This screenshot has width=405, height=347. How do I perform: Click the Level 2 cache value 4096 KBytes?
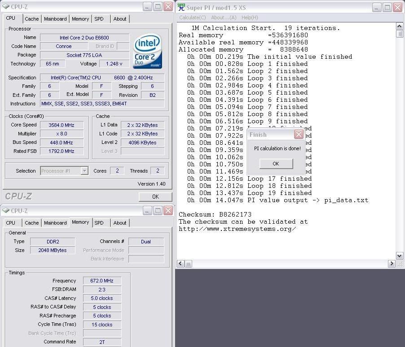coord(143,143)
